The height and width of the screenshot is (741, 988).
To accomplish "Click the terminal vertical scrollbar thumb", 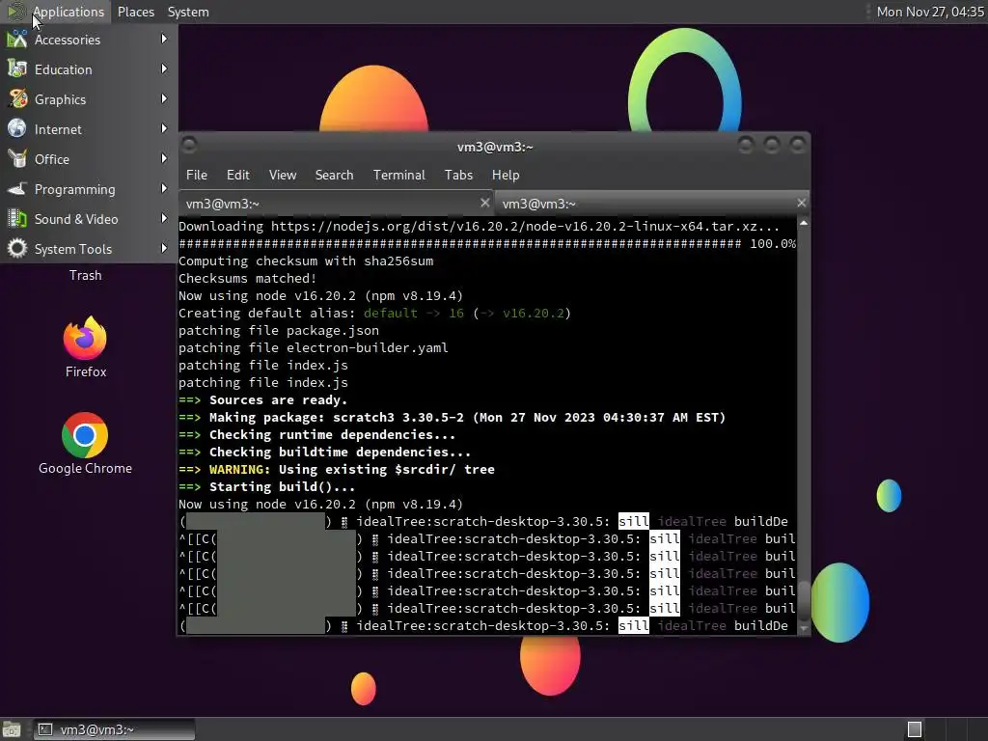I will tap(804, 600).
